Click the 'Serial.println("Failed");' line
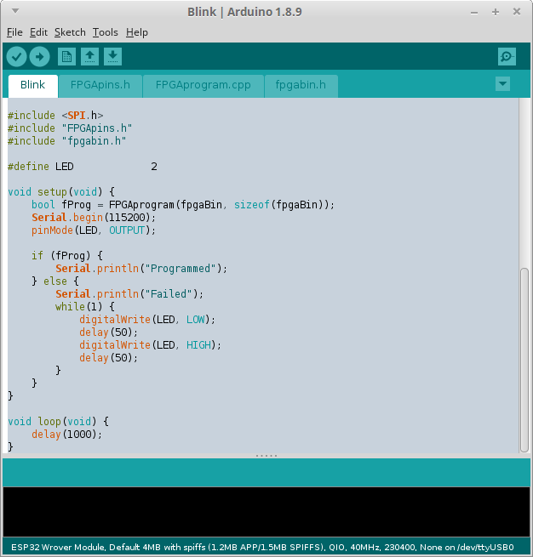This screenshot has height=557, width=533. tap(129, 294)
